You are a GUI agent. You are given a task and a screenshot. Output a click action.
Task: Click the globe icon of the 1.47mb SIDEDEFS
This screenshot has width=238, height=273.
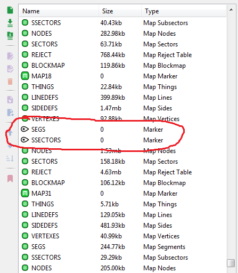pyautogui.click(x=25, y=108)
